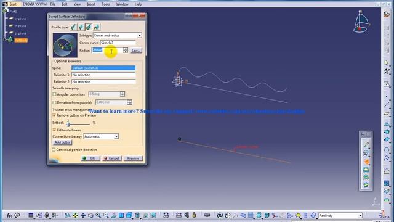Click the Extrude icon in floating toolbar
The image size is (394, 222).
coord(366,146)
